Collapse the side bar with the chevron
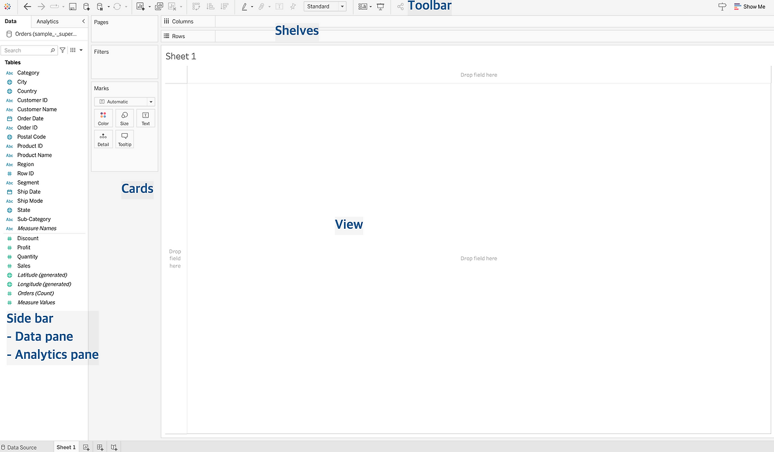774x452 pixels. (x=83, y=21)
